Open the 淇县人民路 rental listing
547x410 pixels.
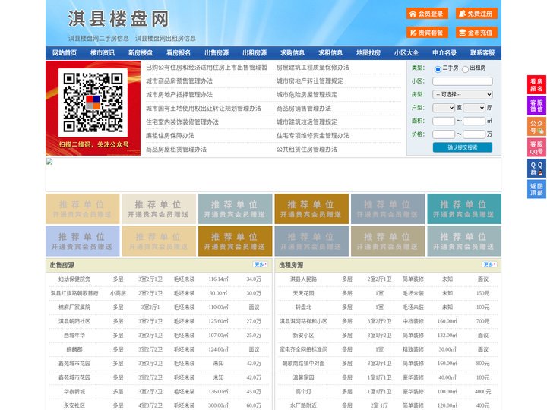[303, 279]
